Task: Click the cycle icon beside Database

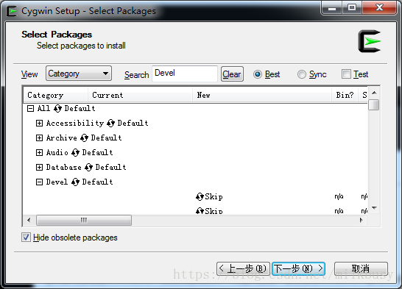Action: 88,168
